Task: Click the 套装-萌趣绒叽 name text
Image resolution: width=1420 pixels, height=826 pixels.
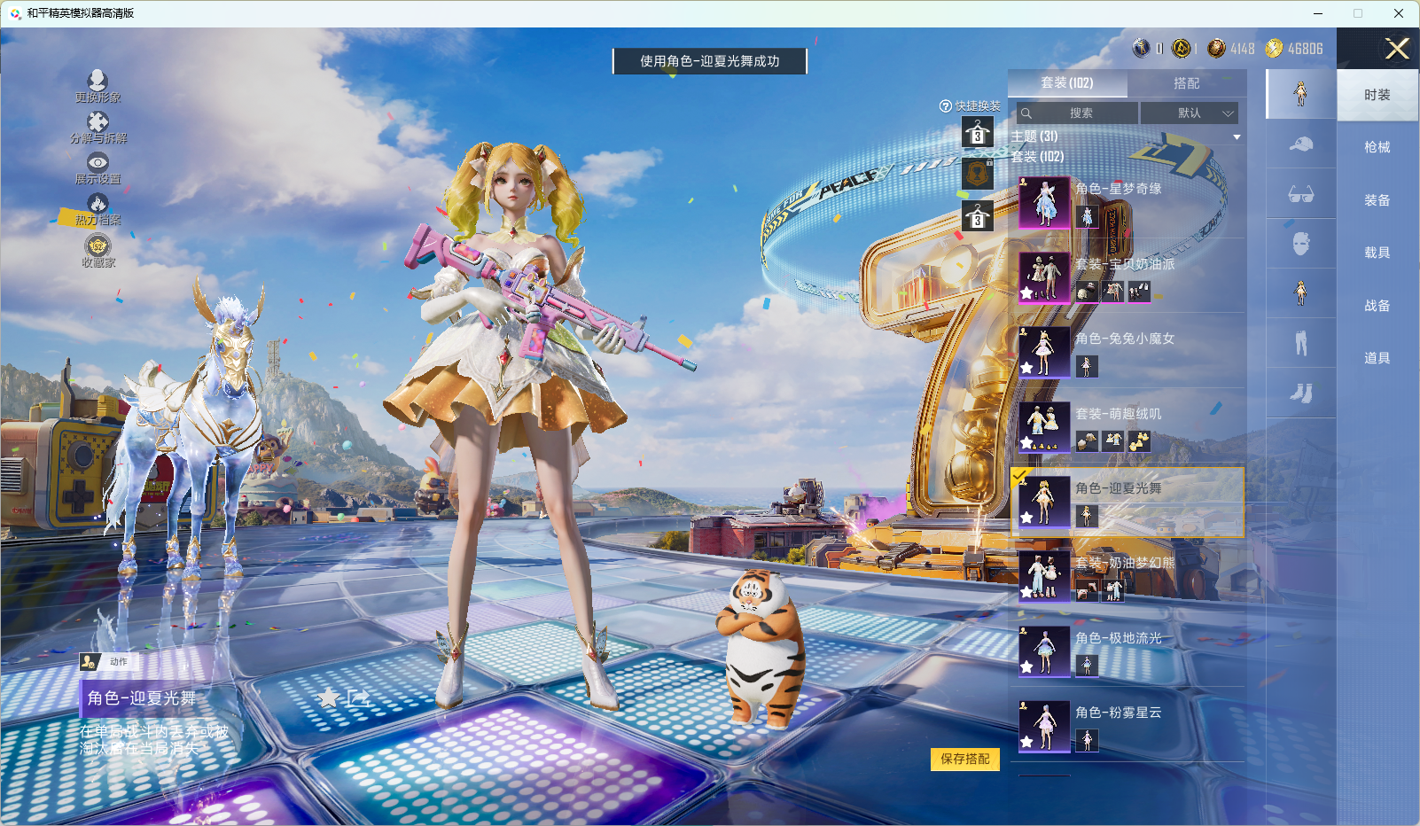Action: click(x=1119, y=414)
